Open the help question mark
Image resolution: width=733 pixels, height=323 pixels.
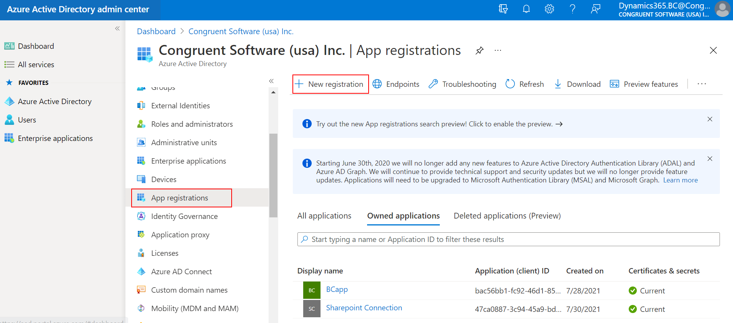click(572, 9)
